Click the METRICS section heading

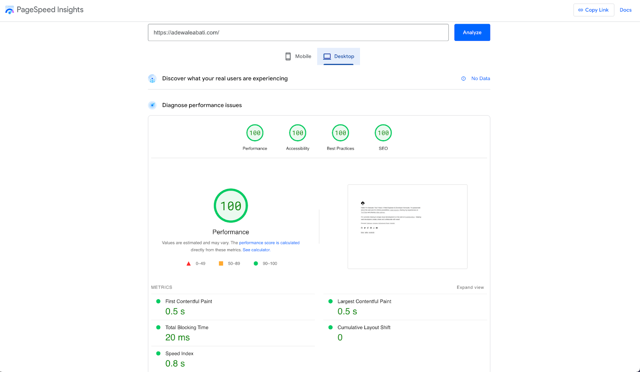click(x=162, y=288)
